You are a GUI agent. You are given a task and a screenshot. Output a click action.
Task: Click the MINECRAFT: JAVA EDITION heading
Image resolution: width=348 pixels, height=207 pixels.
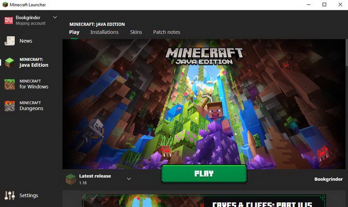click(x=97, y=24)
